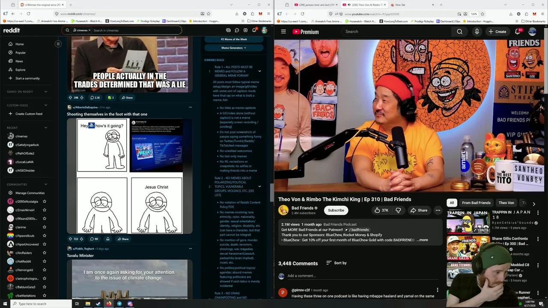
Task: Toggle favorite star for r/AskReddit
Action: pos(45,261)
